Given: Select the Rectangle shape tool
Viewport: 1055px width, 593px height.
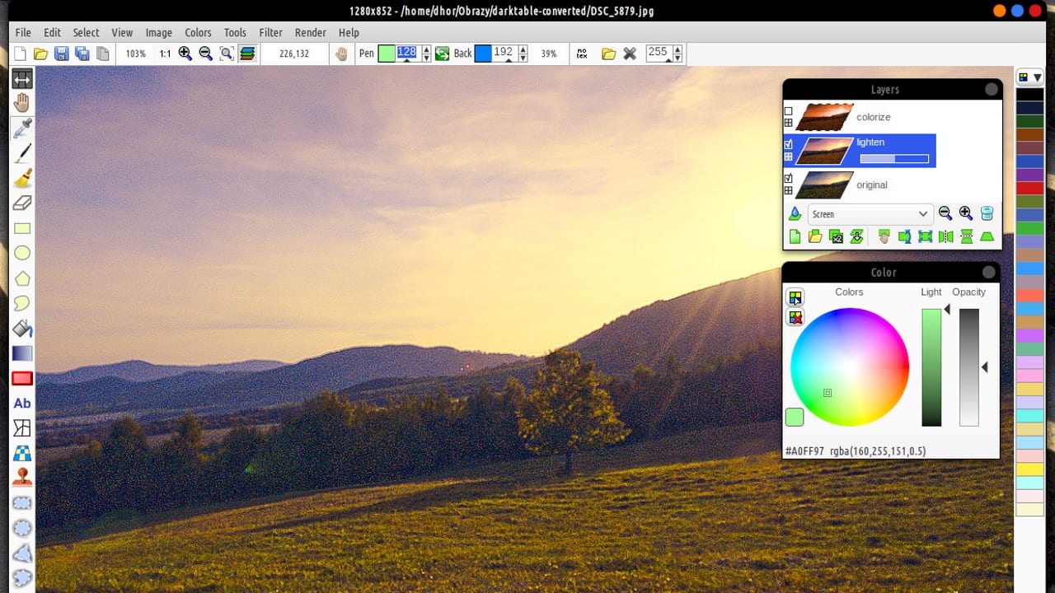Looking at the screenshot, I should 22,228.
